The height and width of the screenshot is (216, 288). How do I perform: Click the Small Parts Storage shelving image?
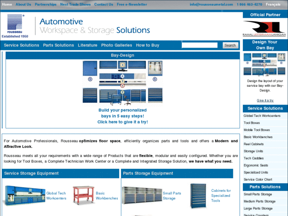[x=142, y=195]
